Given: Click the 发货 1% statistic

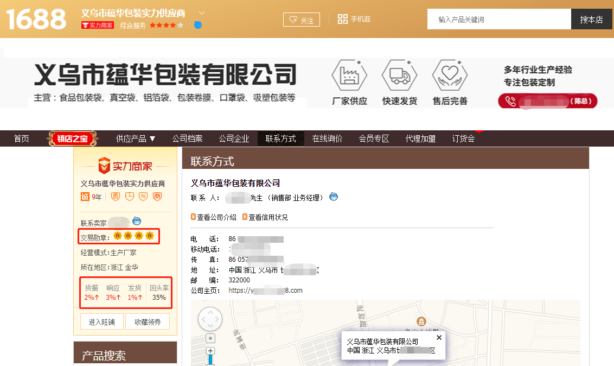Looking at the screenshot, I should 135,293.
